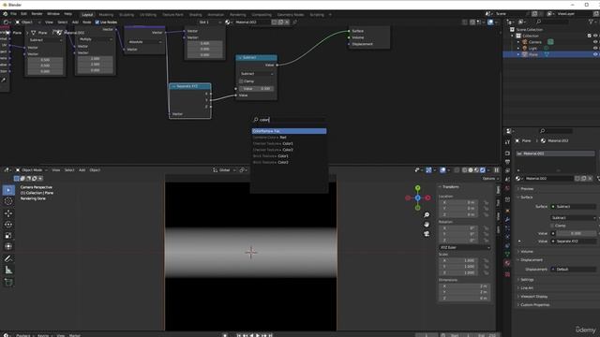Open the Output properties tab icon

(507, 162)
